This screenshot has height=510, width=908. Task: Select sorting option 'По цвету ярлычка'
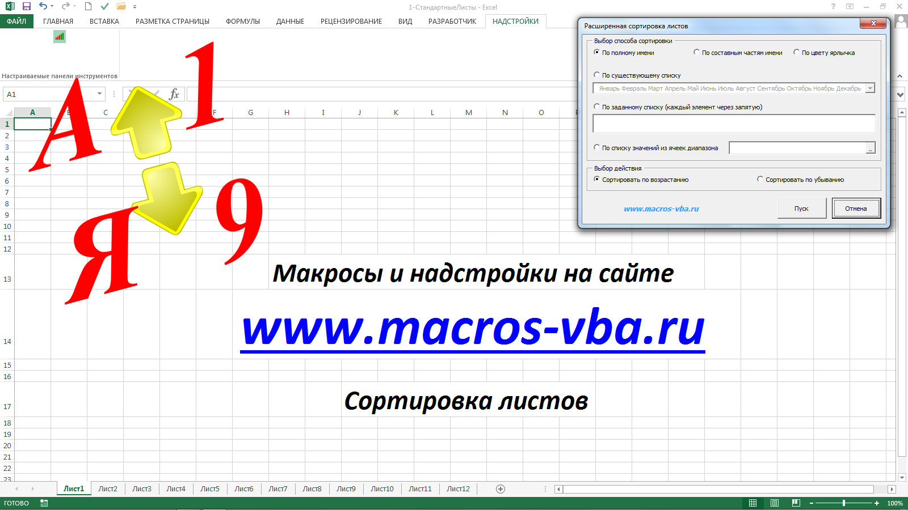pos(797,52)
